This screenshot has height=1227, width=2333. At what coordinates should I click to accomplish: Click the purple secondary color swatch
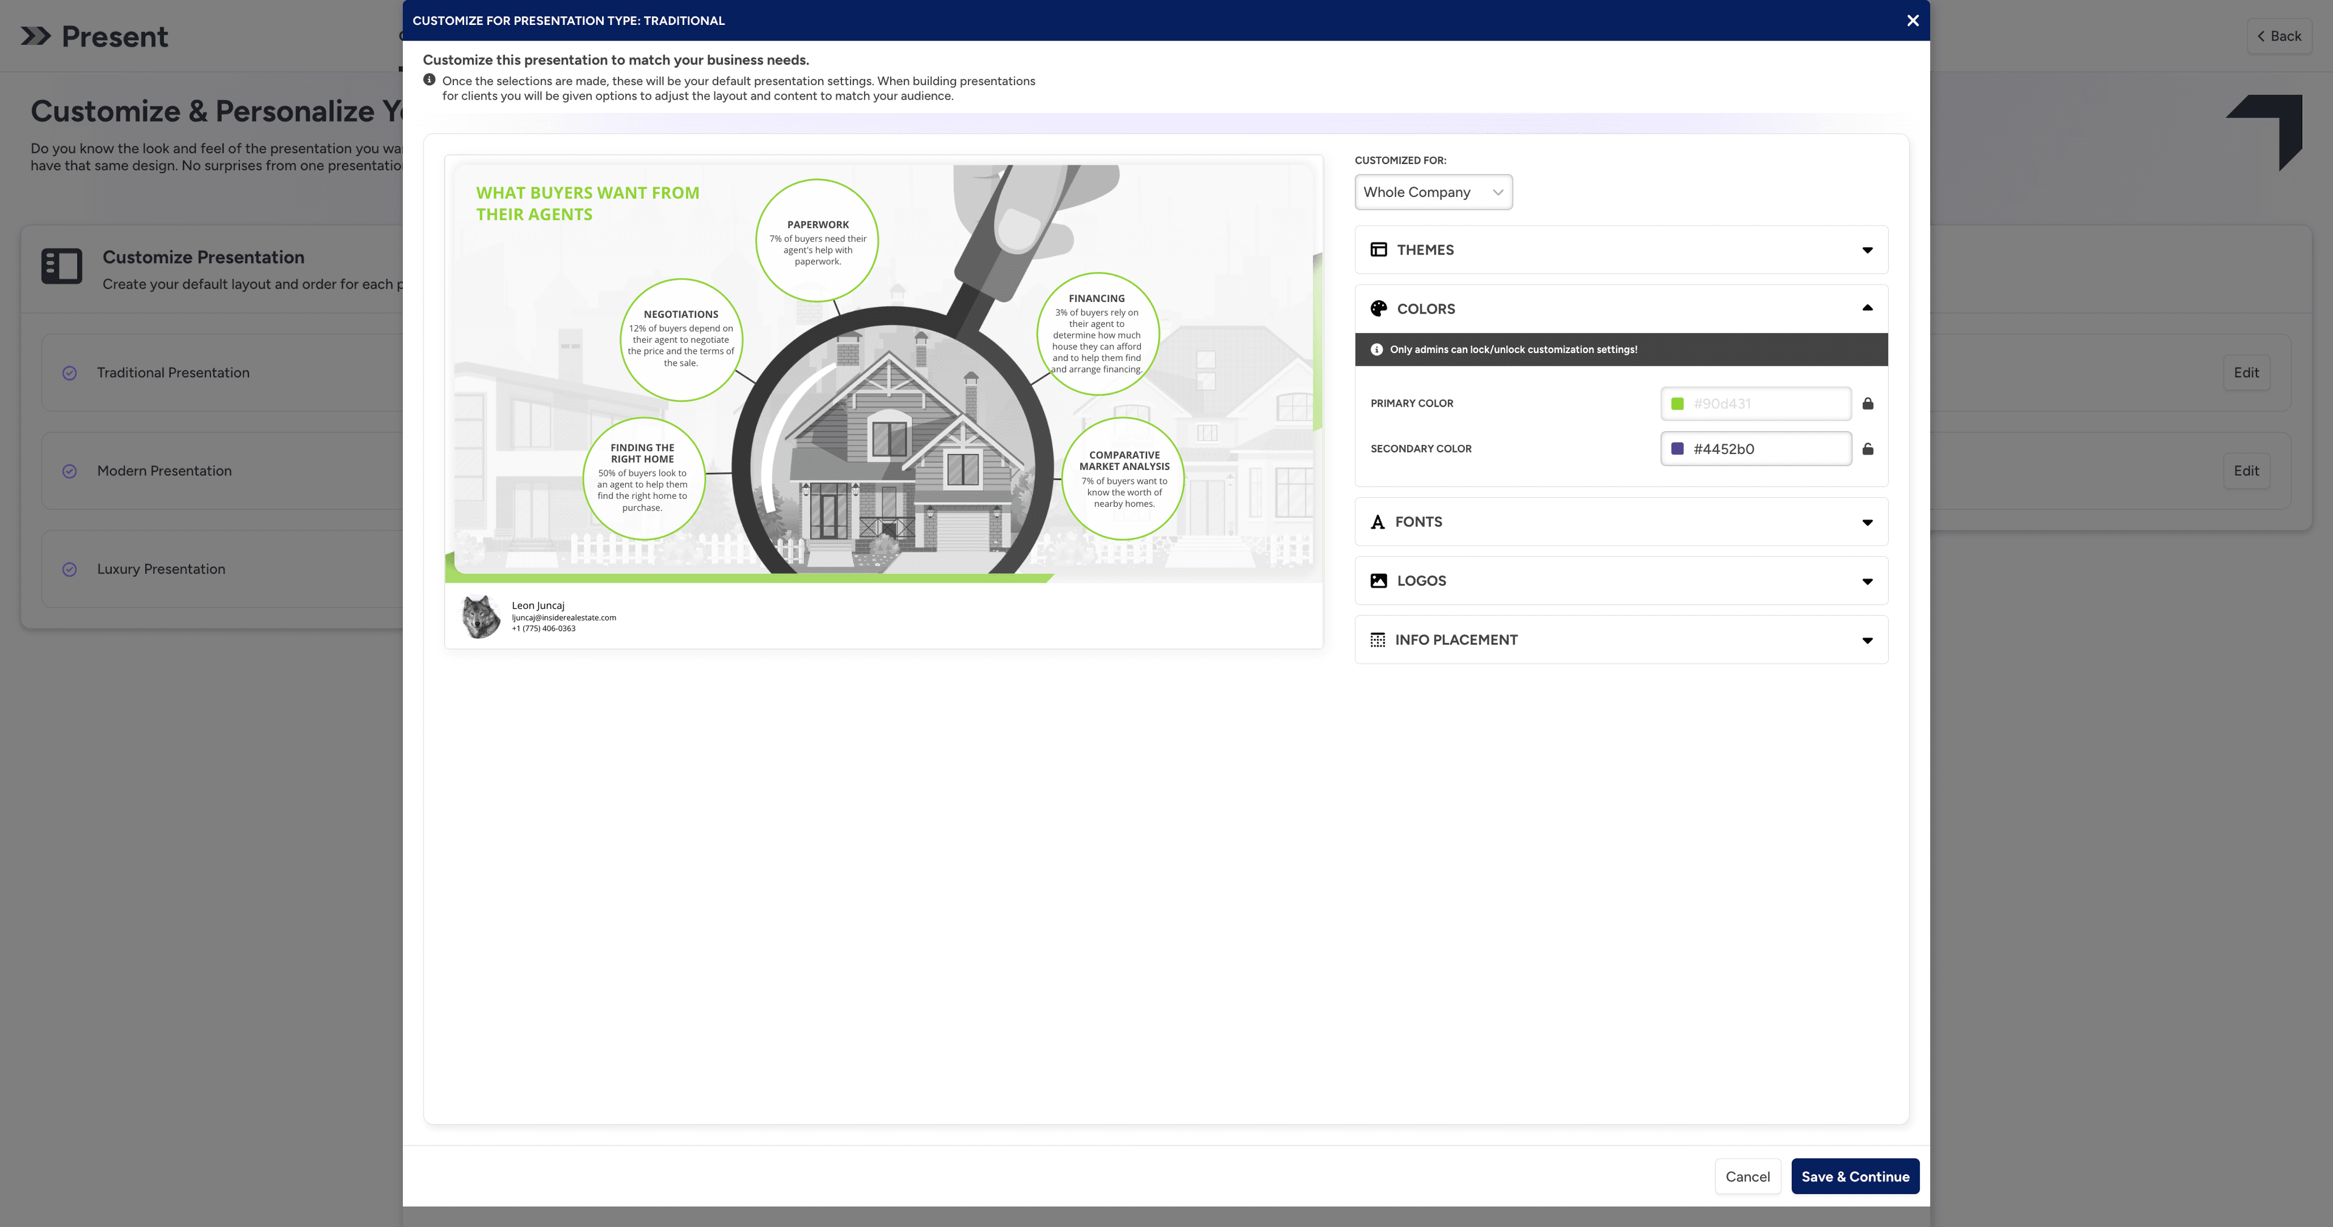[1677, 449]
